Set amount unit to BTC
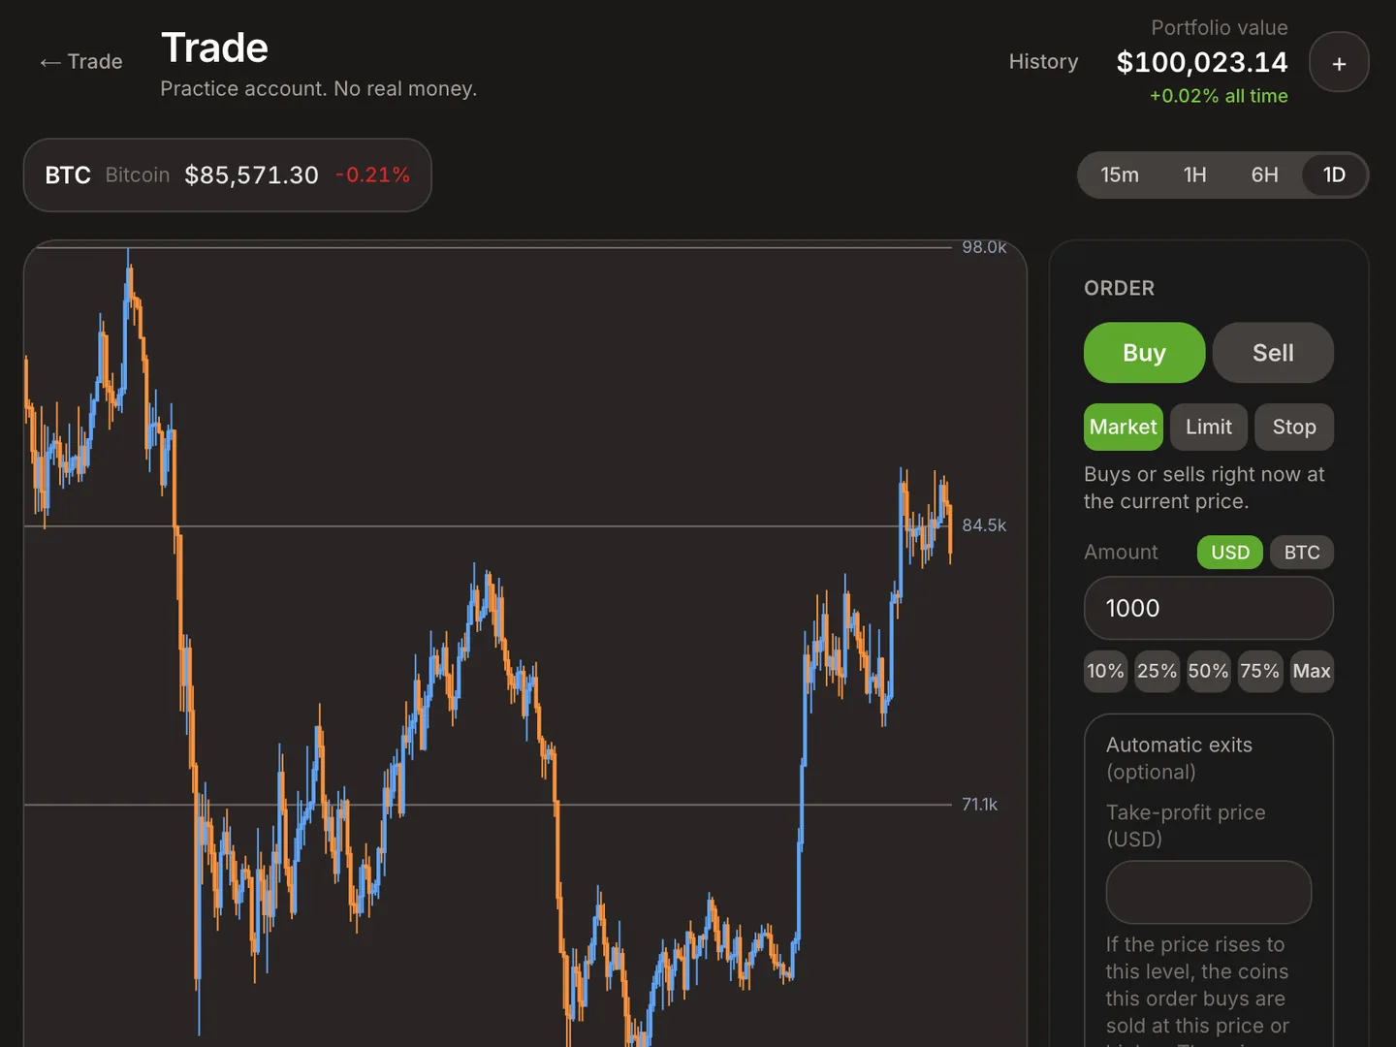Screen dimensions: 1396x1047 pyautogui.click(x=1302, y=553)
